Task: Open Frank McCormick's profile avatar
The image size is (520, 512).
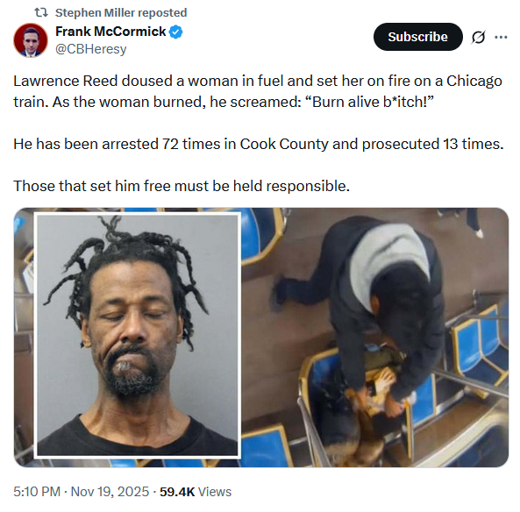Action: pyautogui.click(x=31, y=40)
